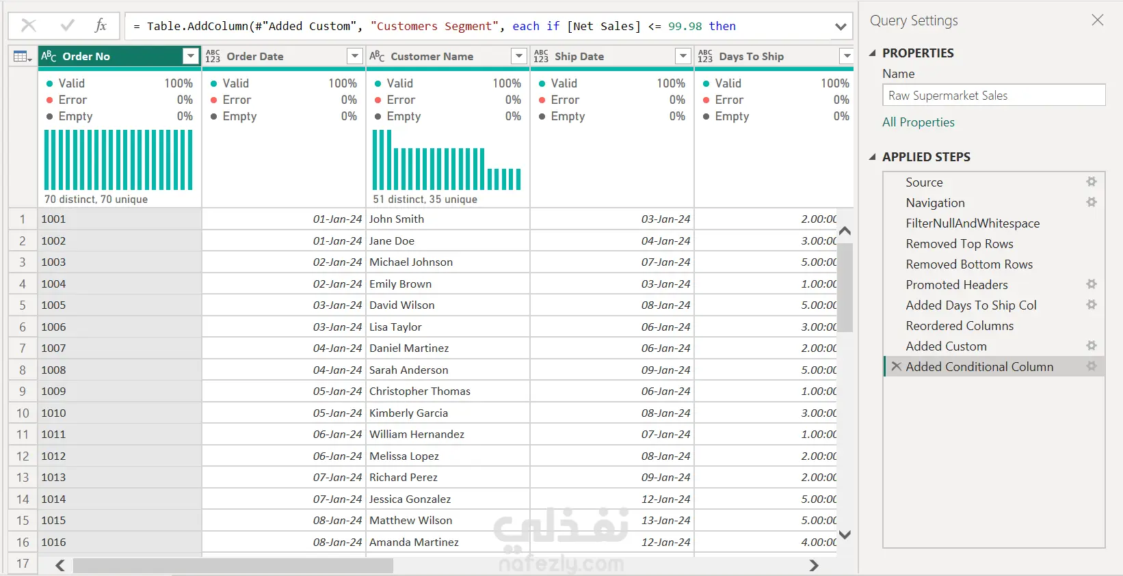Select the Ship Date cell '13-Jan-24'
Screen dimensions: 1123x576
pyautogui.click(x=612, y=520)
